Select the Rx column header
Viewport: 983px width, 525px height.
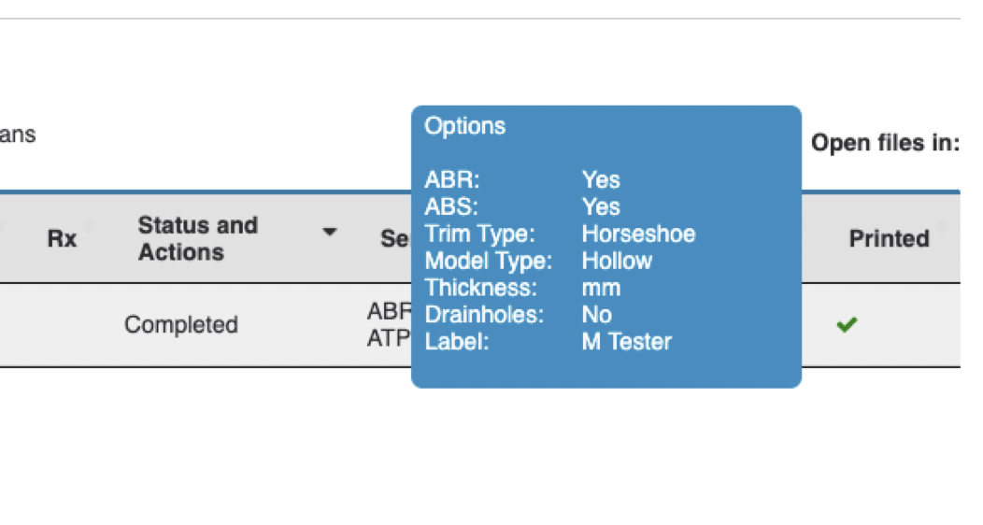pyautogui.click(x=62, y=239)
